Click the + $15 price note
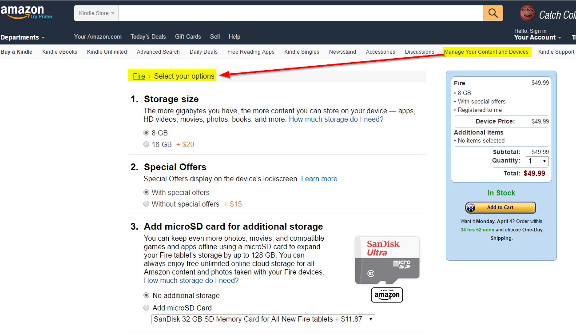The width and height of the screenshot is (576, 334). pos(233,204)
